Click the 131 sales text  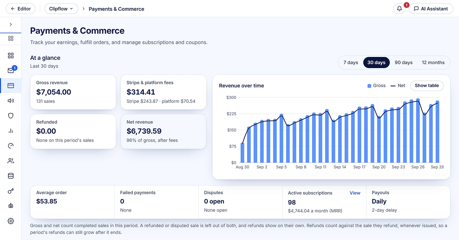coord(46,101)
